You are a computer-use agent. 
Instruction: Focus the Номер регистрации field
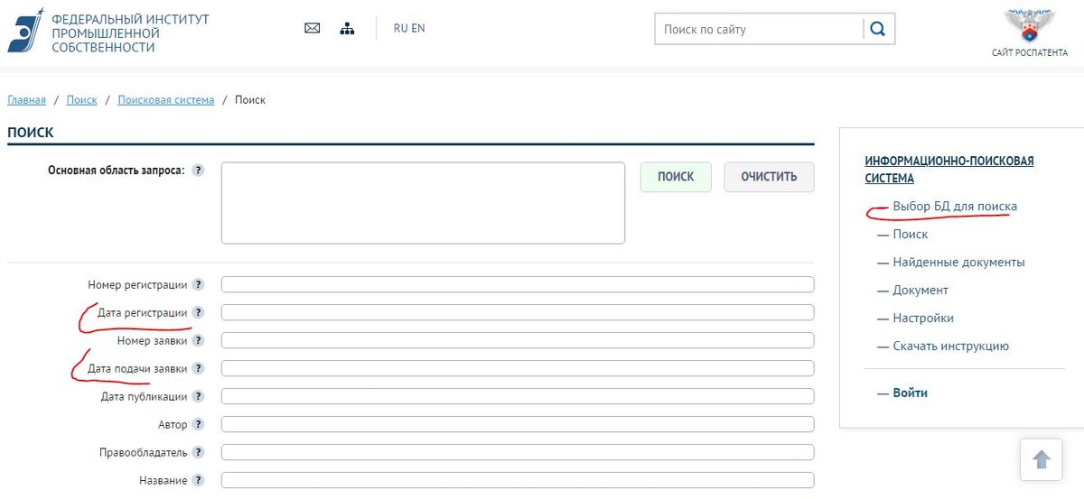[x=518, y=284]
